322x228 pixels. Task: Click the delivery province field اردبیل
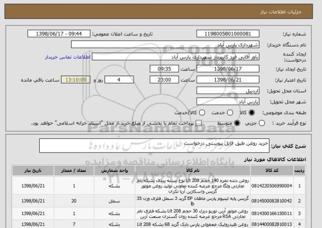(228, 91)
